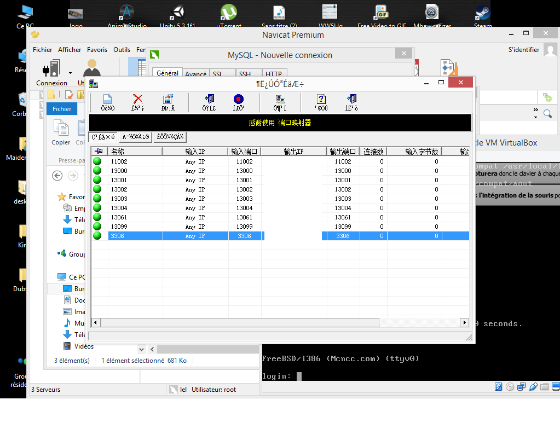Open the Afficher menu in Navicat
Screen dimensions: 560x423
(70, 50)
